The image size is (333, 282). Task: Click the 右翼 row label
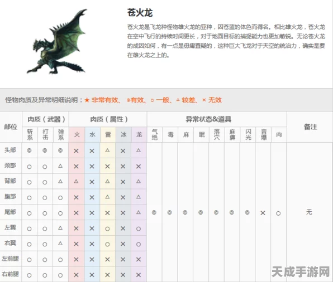pos(10,243)
